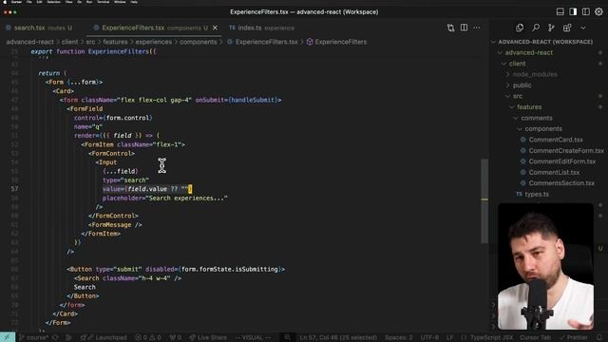Change LF end of line sequence
This screenshot has width=608, height=342.
click(x=449, y=337)
